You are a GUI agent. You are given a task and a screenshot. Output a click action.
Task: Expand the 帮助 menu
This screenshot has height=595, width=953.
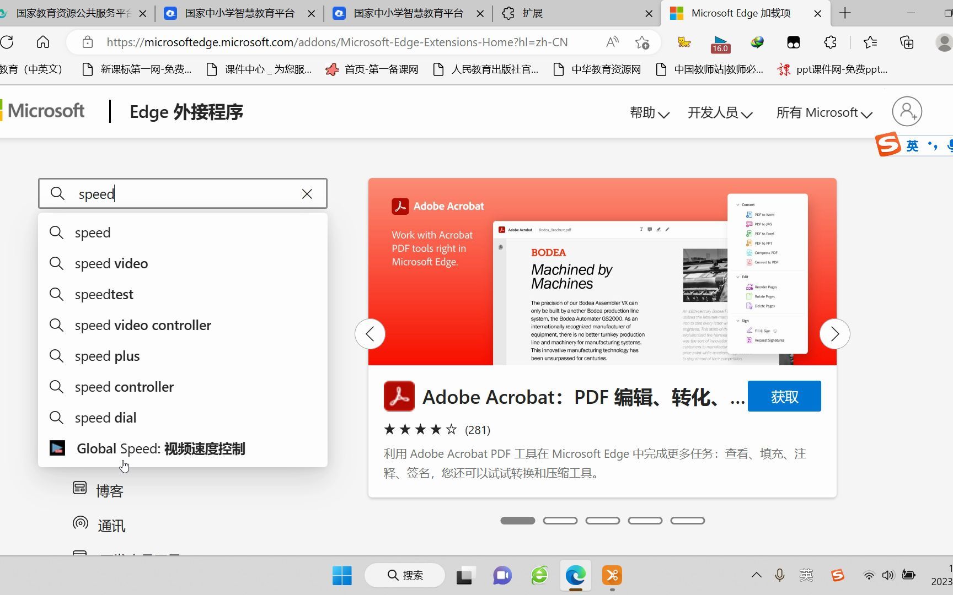[650, 112]
